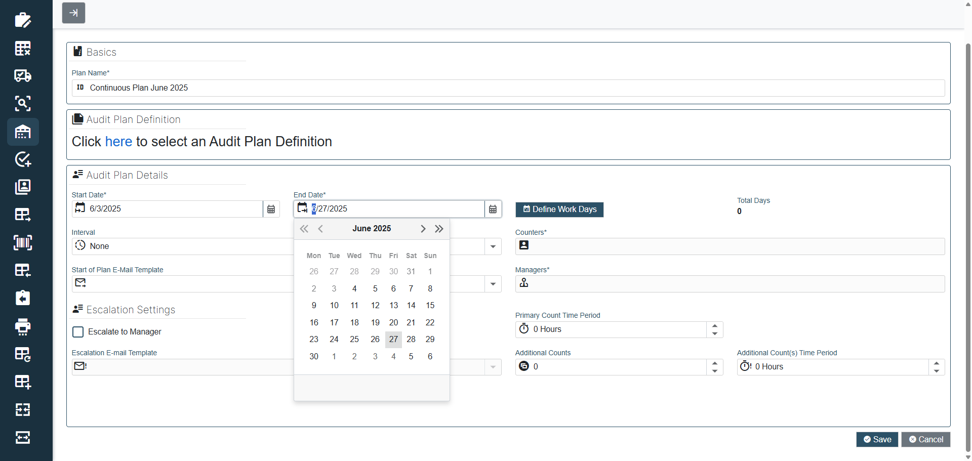Select June 13 in the calendar
The height and width of the screenshot is (461, 972).
393,305
